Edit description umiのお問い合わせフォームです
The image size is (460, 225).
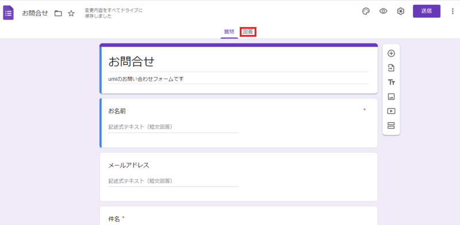(x=146, y=79)
